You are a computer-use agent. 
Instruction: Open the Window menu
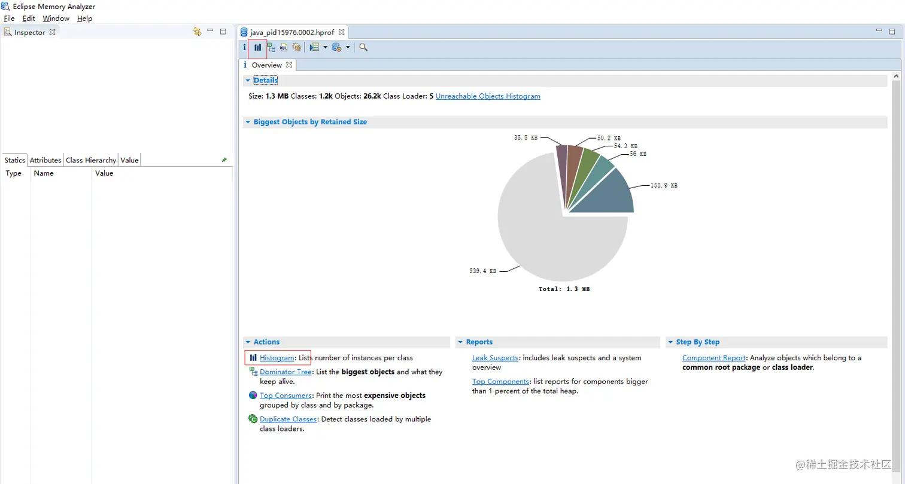tap(56, 19)
